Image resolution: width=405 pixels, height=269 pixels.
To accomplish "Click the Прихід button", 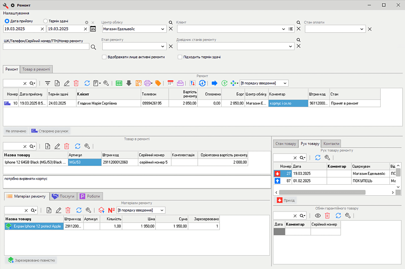I will pos(285,200).
